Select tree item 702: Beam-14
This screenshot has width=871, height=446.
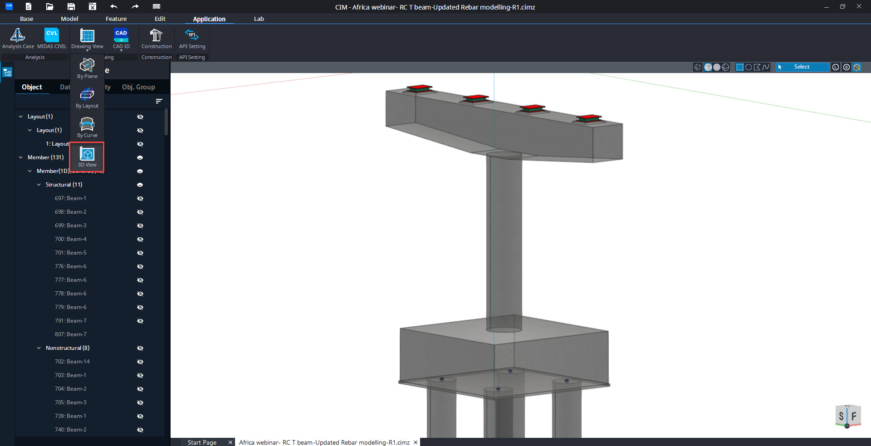point(72,362)
